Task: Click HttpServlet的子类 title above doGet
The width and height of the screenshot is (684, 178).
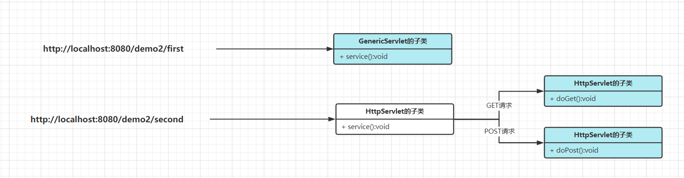Action: pos(603,83)
